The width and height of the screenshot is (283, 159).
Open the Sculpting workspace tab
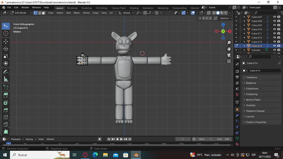(x=86, y=8)
